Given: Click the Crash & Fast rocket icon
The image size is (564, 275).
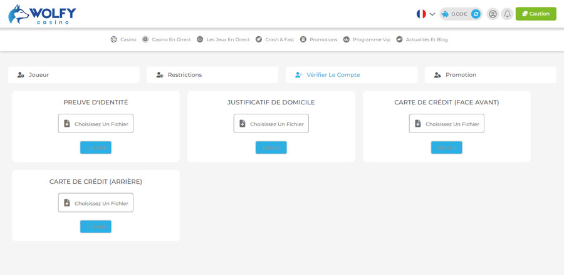Looking at the screenshot, I should [259, 39].
